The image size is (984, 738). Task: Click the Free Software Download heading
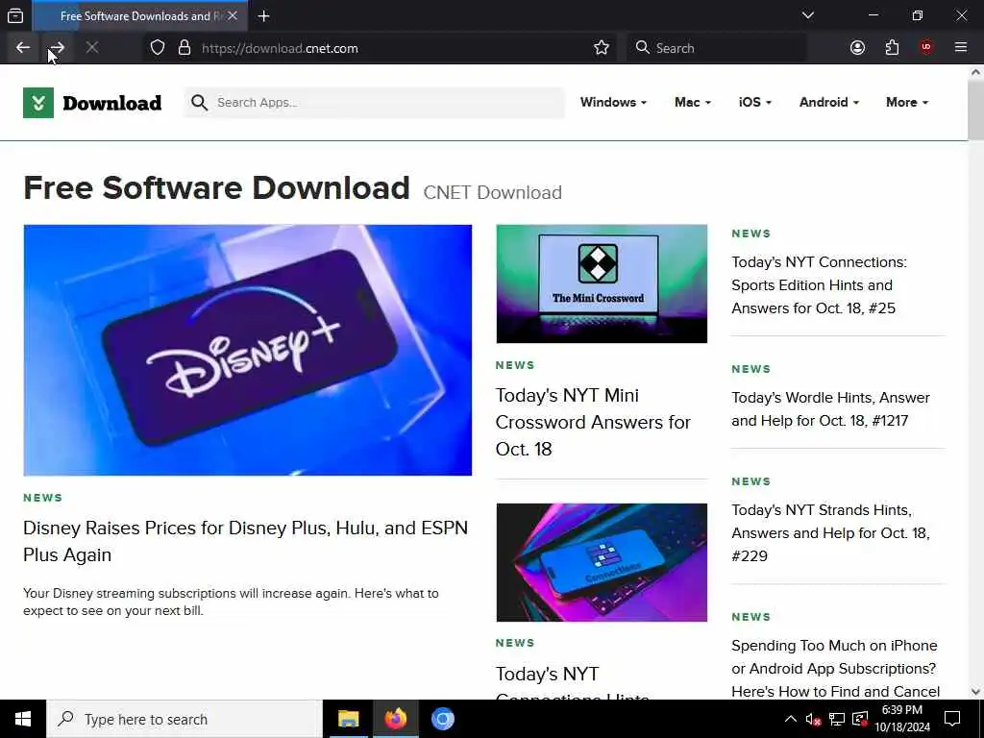click(216, 187)
